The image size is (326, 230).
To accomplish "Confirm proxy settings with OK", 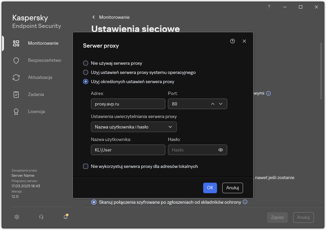I will 210,188.
